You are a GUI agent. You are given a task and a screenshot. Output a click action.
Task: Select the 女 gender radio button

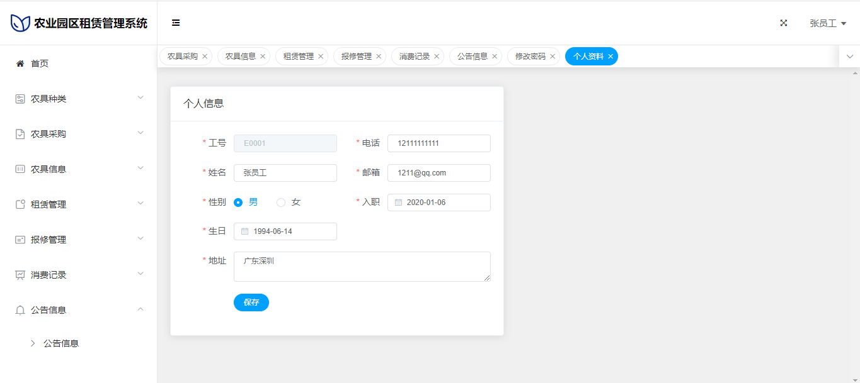tap(281, 203)
